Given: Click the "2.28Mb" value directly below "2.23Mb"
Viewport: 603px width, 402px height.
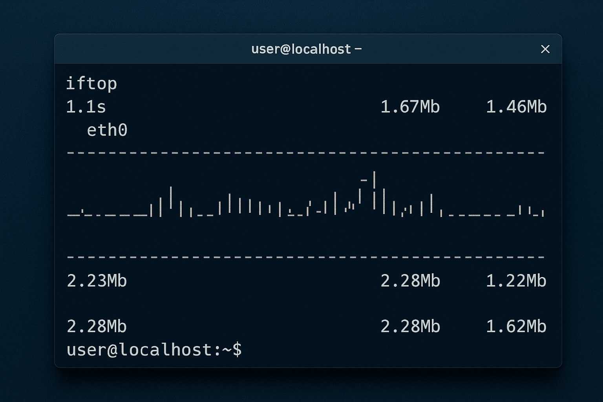Looking at the screenshot, I should (x=97, y=327).
